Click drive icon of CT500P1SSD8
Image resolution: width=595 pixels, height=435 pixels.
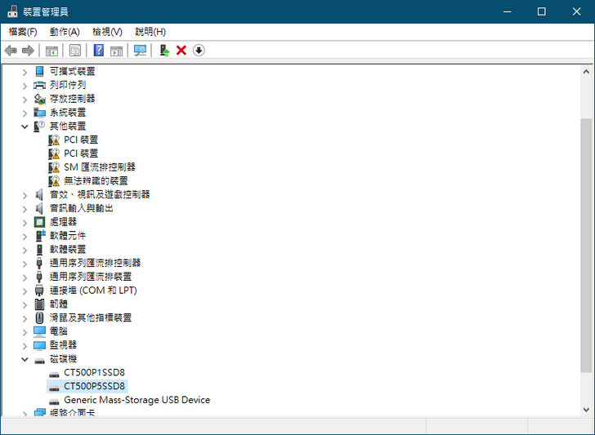[54, 374]
